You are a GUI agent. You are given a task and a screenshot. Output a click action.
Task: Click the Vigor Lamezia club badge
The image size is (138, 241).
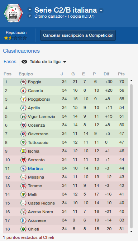(x=23, y=116)
